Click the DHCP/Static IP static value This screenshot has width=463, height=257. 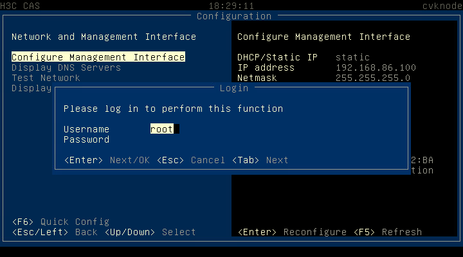352,57
